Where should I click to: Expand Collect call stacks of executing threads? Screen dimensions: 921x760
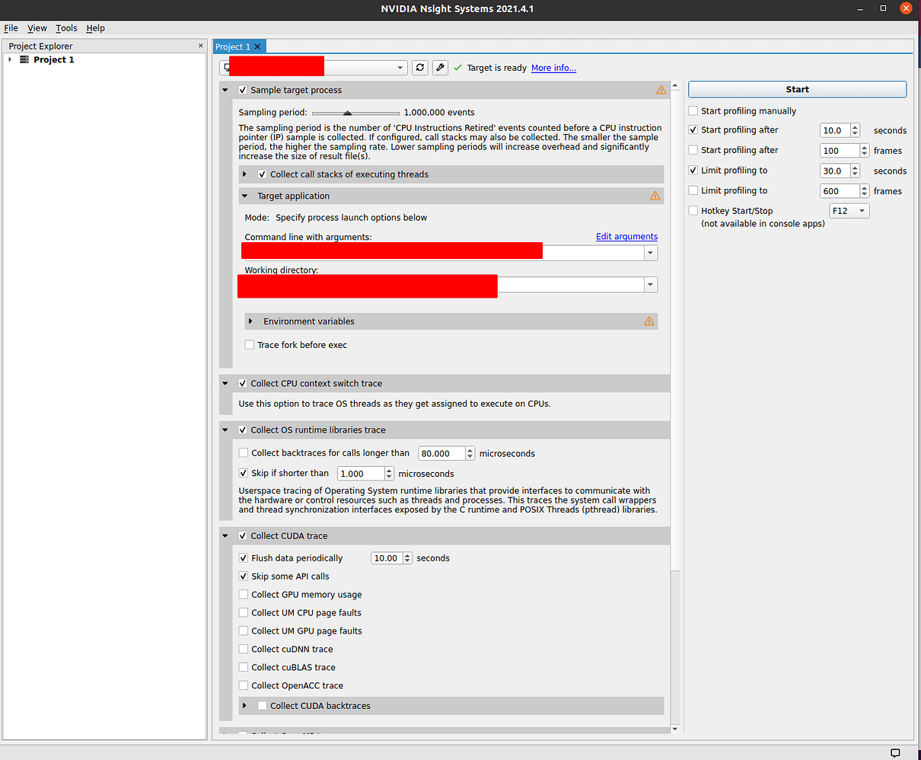[x=244, y=174]
